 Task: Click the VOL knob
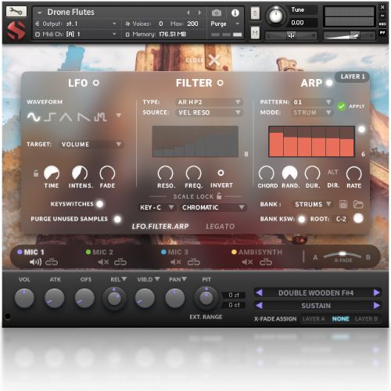tap(24, 298)
